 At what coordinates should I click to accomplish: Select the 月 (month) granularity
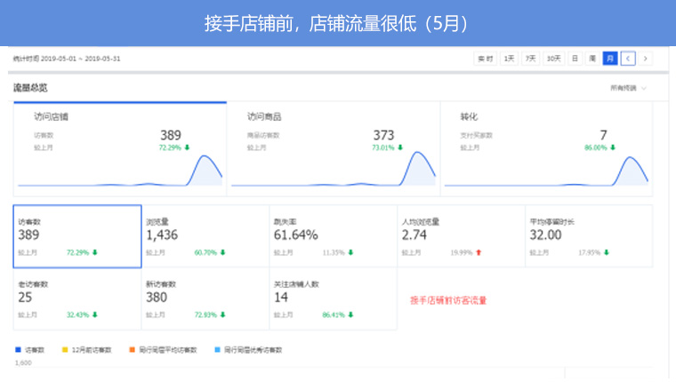click(610, 59)
